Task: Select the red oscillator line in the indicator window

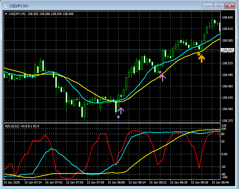Action: pyautogui.click(x=103, y=134)
